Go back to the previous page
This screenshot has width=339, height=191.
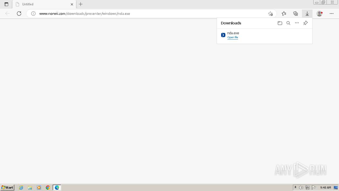click(7, 14)
